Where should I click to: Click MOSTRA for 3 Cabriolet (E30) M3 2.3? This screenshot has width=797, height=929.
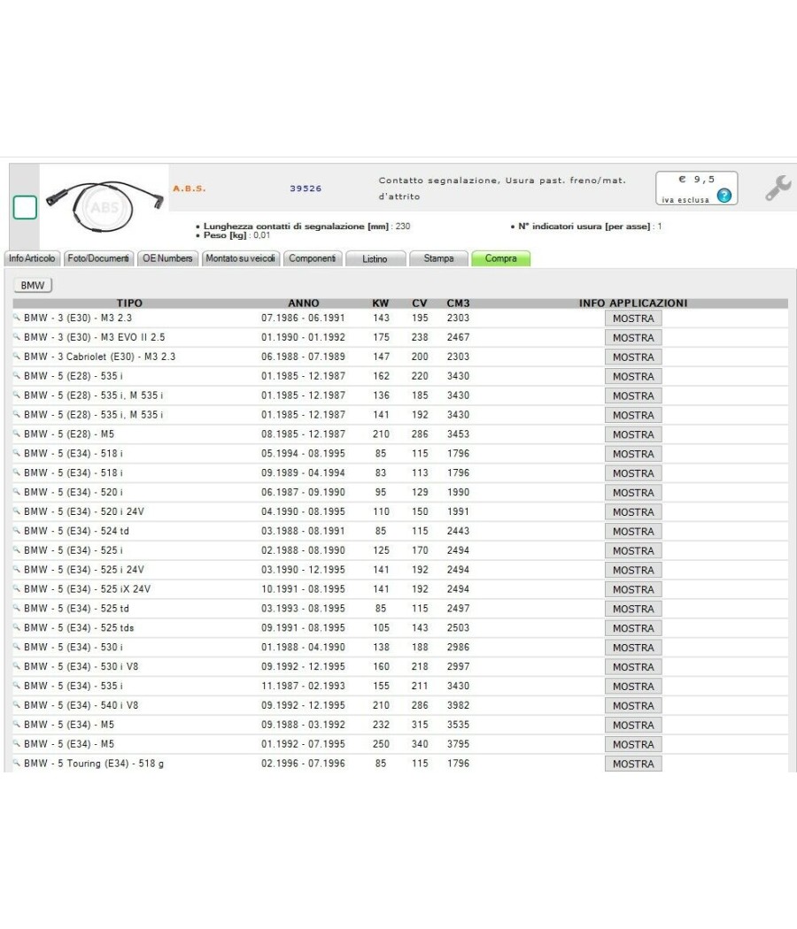[633, 357]
